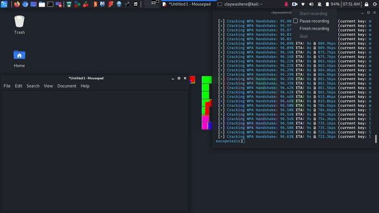Launch the red F tool icon

[111, 4]
